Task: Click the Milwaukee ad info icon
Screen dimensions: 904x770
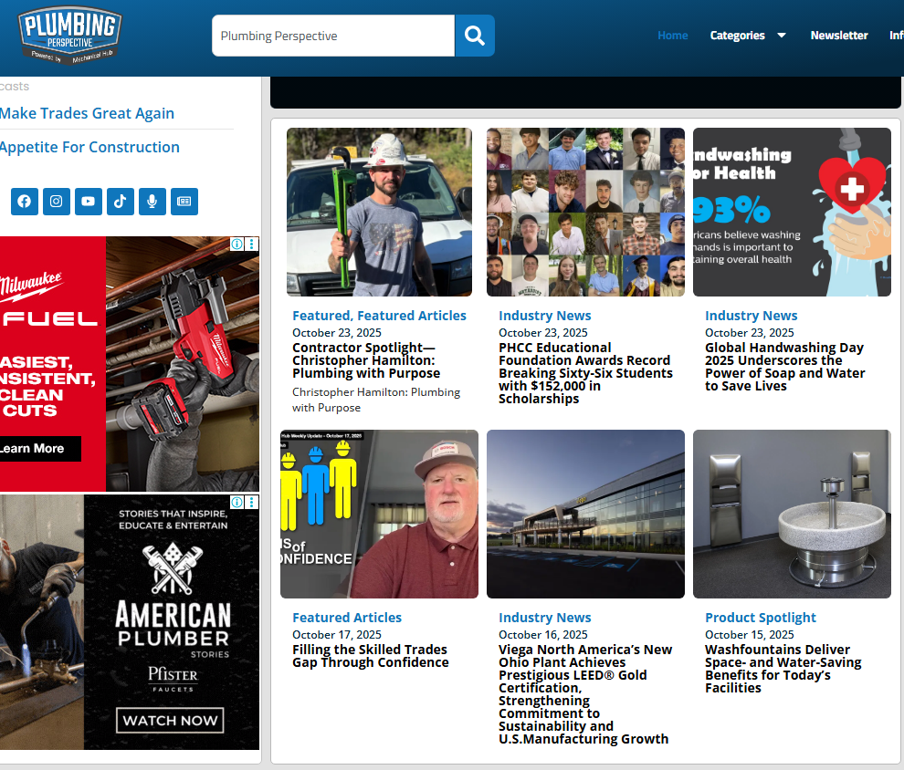Action: pyautogui.click(x=237, y=245)
